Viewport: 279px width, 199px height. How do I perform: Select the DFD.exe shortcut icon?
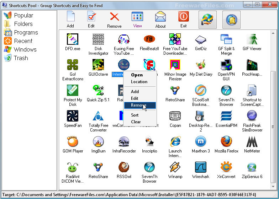(x=73, y=42)
